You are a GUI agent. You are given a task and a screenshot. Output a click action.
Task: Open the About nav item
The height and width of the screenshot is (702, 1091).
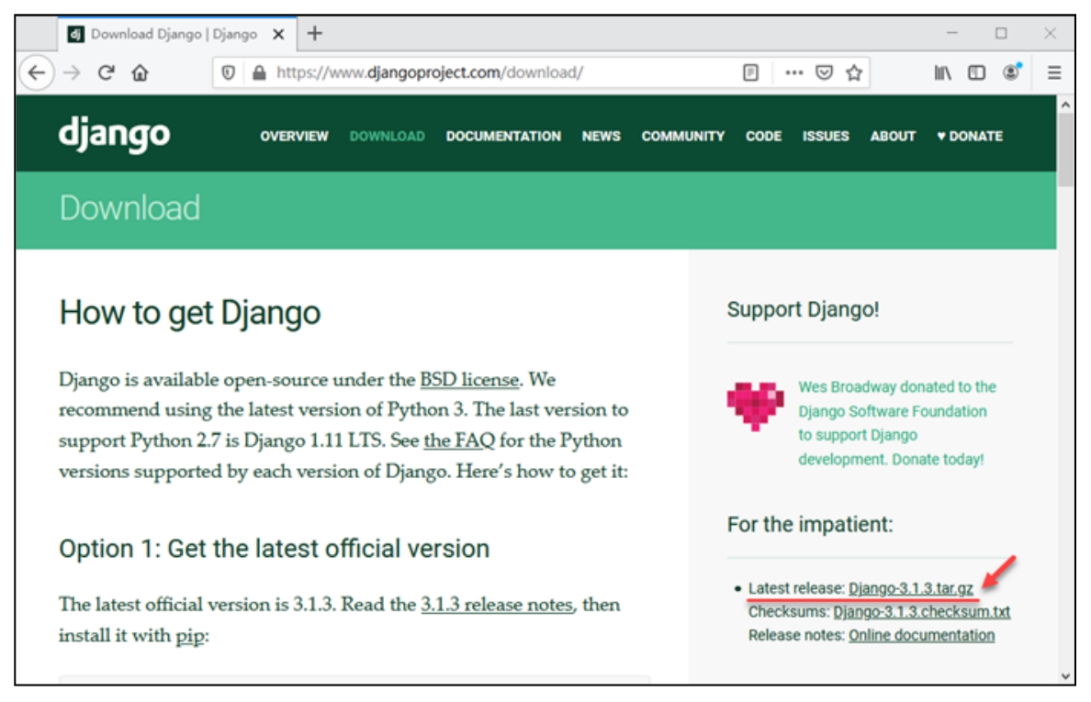pyautogui.click(x=893, y=136)
